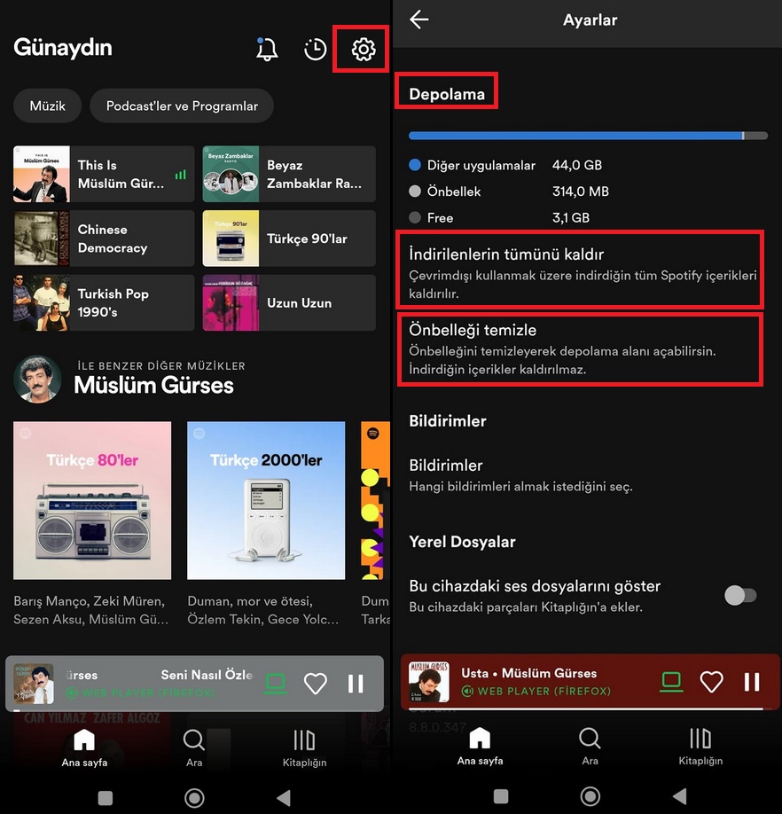Open settings gear icon on home screen
The width and height of the screenshot is (782, 814).
364,50
